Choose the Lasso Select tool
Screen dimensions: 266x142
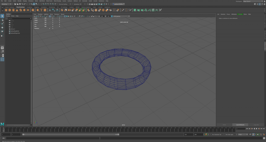2,20
